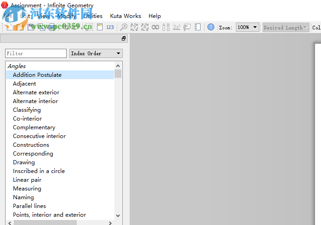Click the magnifier with x icon
This screenshot has width=321, height=225.
[124, 27]
